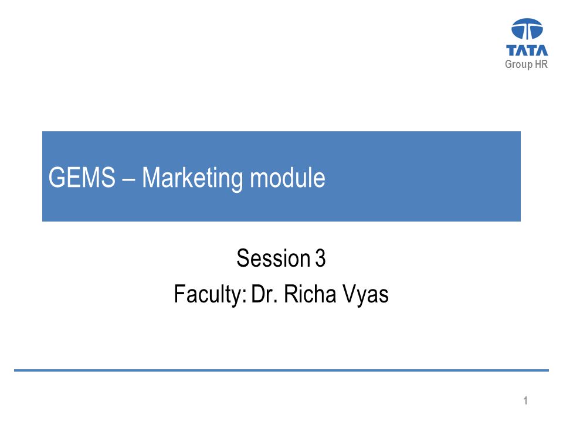Select the name "Richa"
This screenshot has height=422, width=563.
click(x=310, y=294)
